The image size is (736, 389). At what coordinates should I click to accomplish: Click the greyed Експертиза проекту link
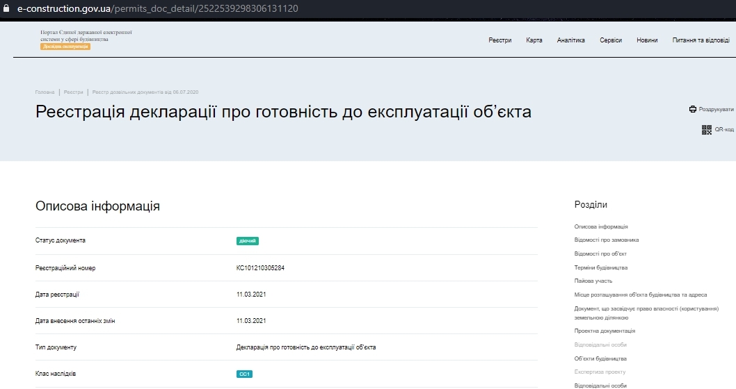[600, 372]
